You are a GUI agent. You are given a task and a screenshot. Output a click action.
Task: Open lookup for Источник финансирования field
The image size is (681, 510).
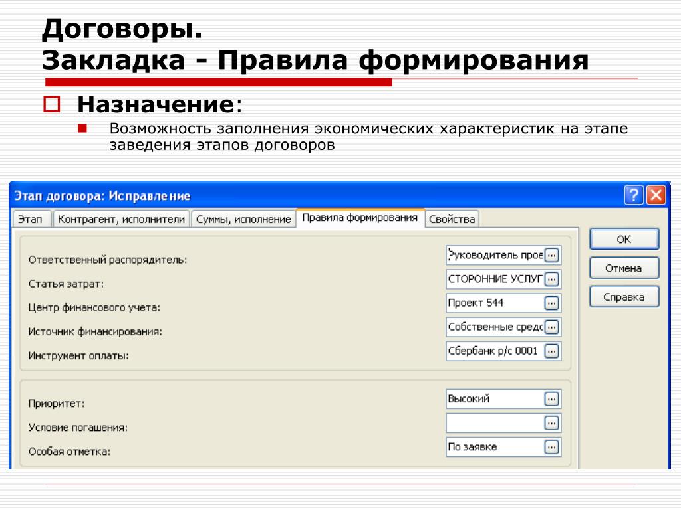pyautogui.click(x=551, y=327)
